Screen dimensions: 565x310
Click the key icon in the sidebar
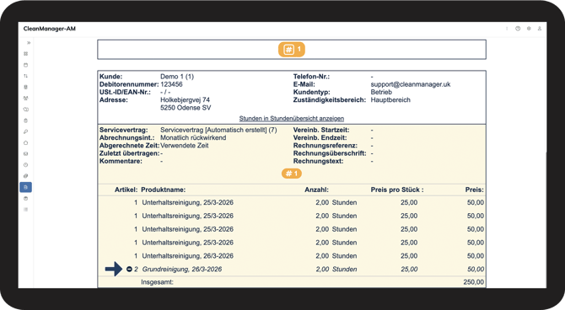pyautogui.click(x=25, y=131)
